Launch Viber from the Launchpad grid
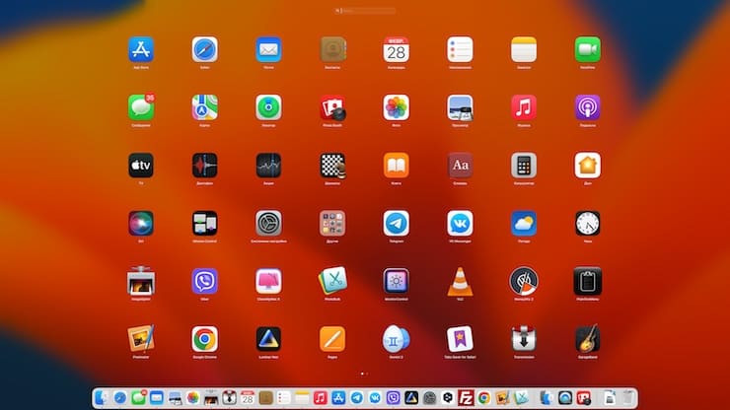This screenshot has width=730, height=410. coord(205,281)
